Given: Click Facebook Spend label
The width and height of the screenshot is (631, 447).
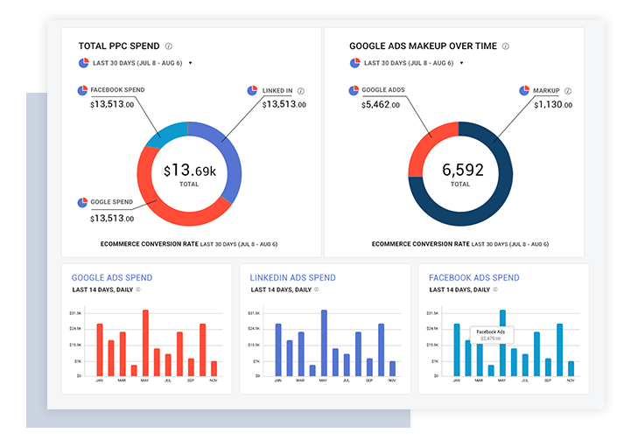Looking at the screenshot, I should (117, 90).
